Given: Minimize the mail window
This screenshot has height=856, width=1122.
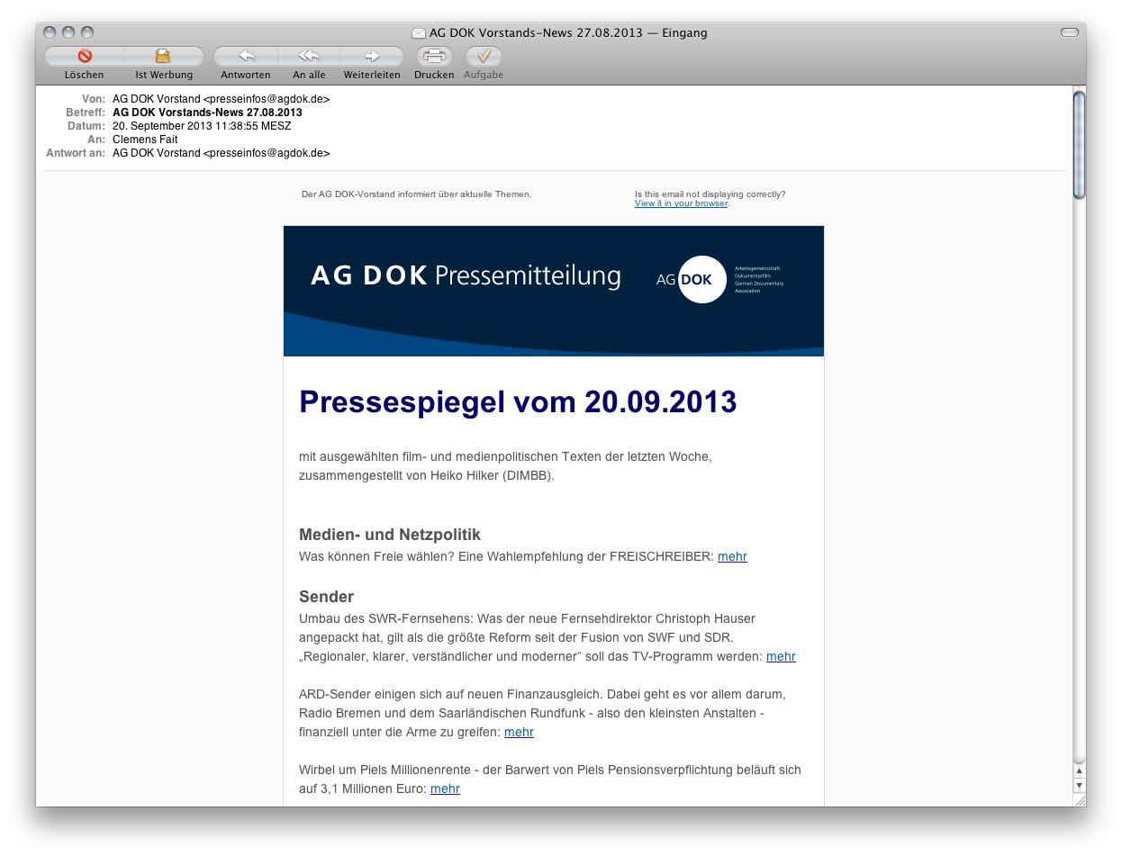Looking at the screenshot, I should pyautogui.click(x=68, y=32).
